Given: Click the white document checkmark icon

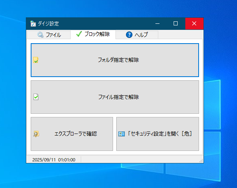Looking at the screenshot, I should pos(36,97).
